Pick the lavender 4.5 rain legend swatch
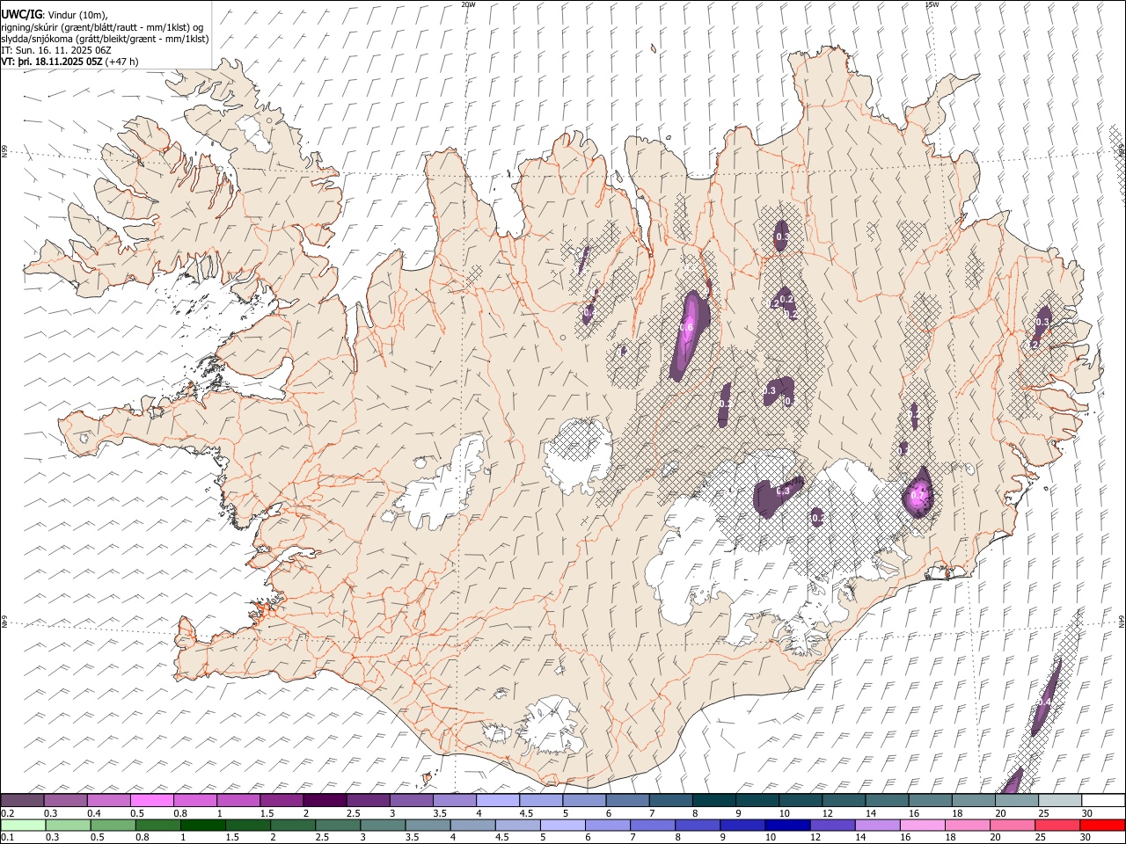The height and width of the screenshot is (844, 1126). pyautogui.click(x=517, y=825)
